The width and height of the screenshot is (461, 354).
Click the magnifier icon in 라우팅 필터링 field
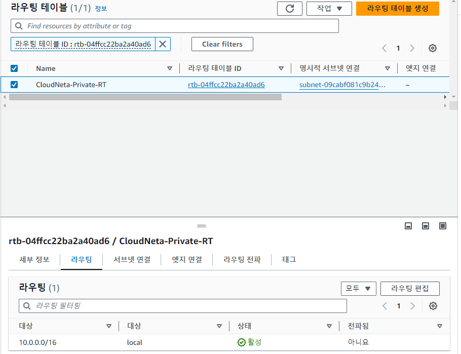click(x=27, y=306)
